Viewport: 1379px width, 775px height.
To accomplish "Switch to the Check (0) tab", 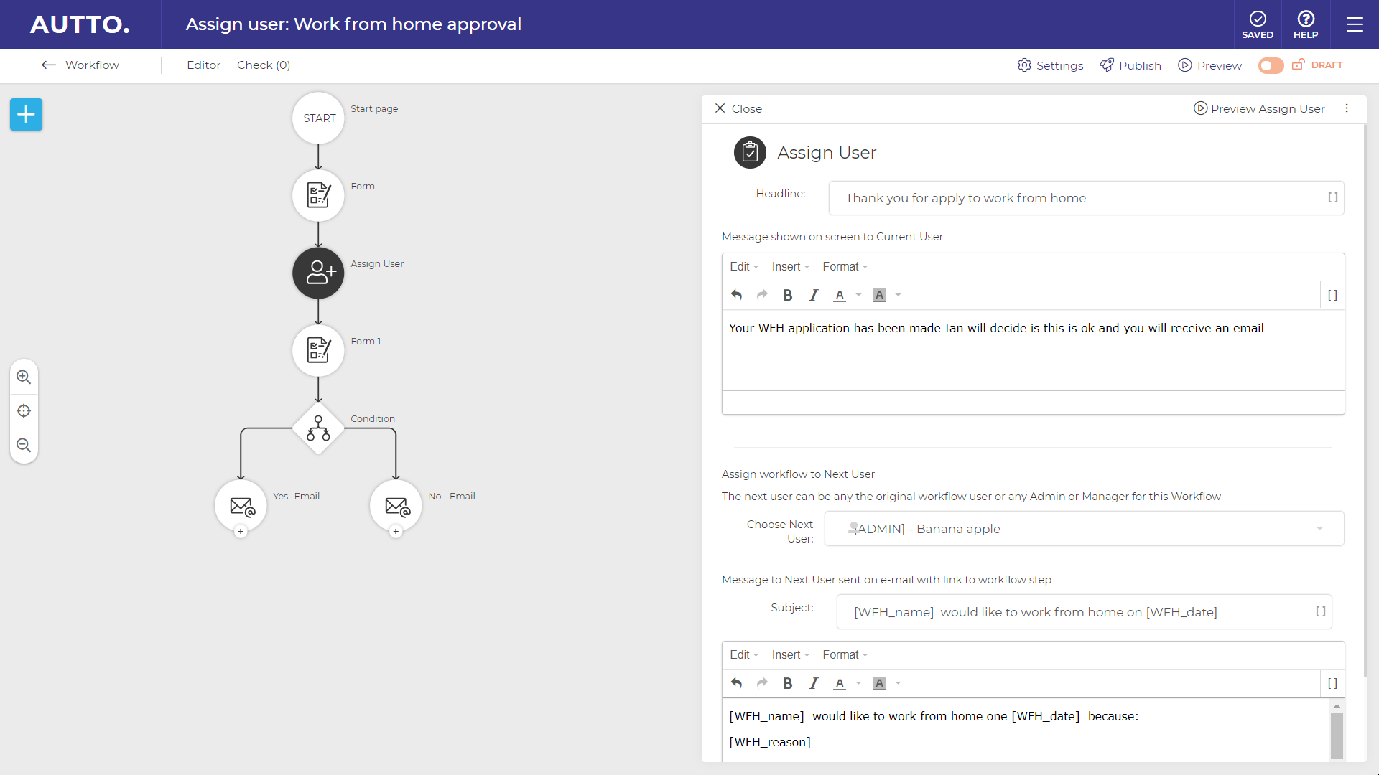I will [x=264, y=65].
